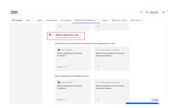Click the IBM logo
Viewport: 174px width, 108px height.
pos(14,12)
